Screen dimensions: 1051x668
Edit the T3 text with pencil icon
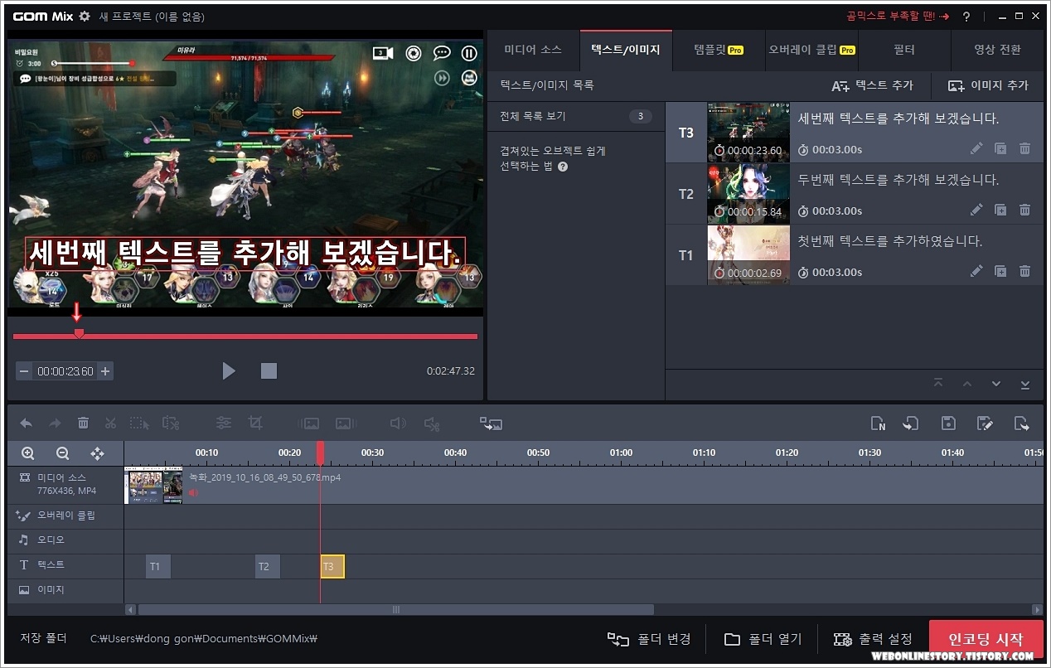976,149
